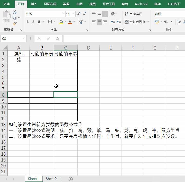Screen dimensions: 185x182
Task: Click the select-all corner triangle
Action: [x=4, y=48]
